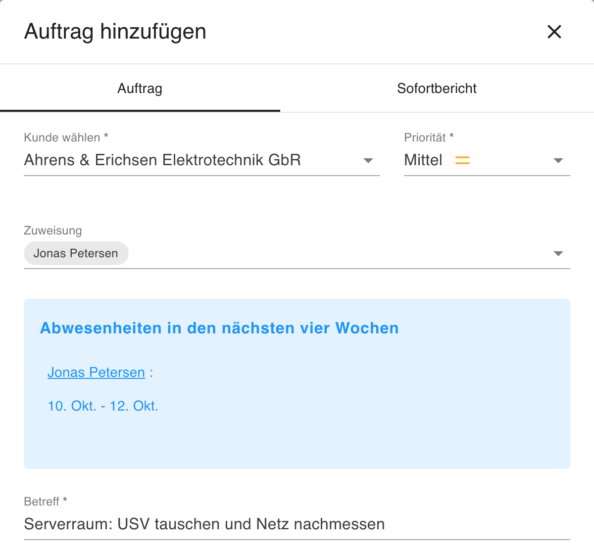Viewport: 594px width, 554px height.
Task: Expand the Zuweisung dropdown arrow
Action: [558, 254]
